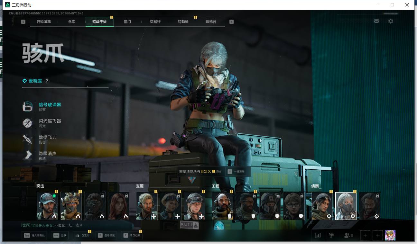
Task: Open the 干员档案 button
Action: point(132,235)
